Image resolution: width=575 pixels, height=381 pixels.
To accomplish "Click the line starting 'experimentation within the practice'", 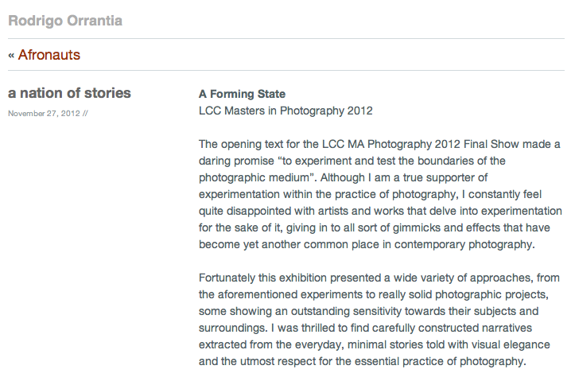I will pos(370,194).
